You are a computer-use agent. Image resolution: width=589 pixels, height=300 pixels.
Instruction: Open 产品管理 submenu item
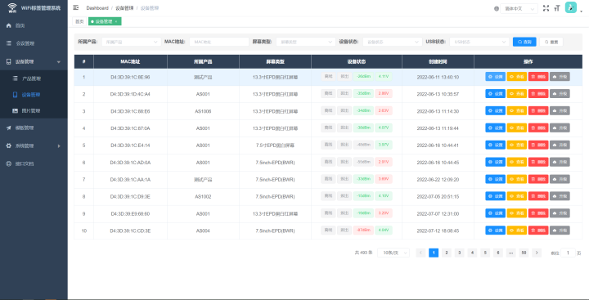point(34,78)
